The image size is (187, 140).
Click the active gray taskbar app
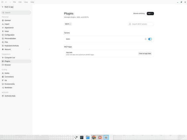point(106,137)
